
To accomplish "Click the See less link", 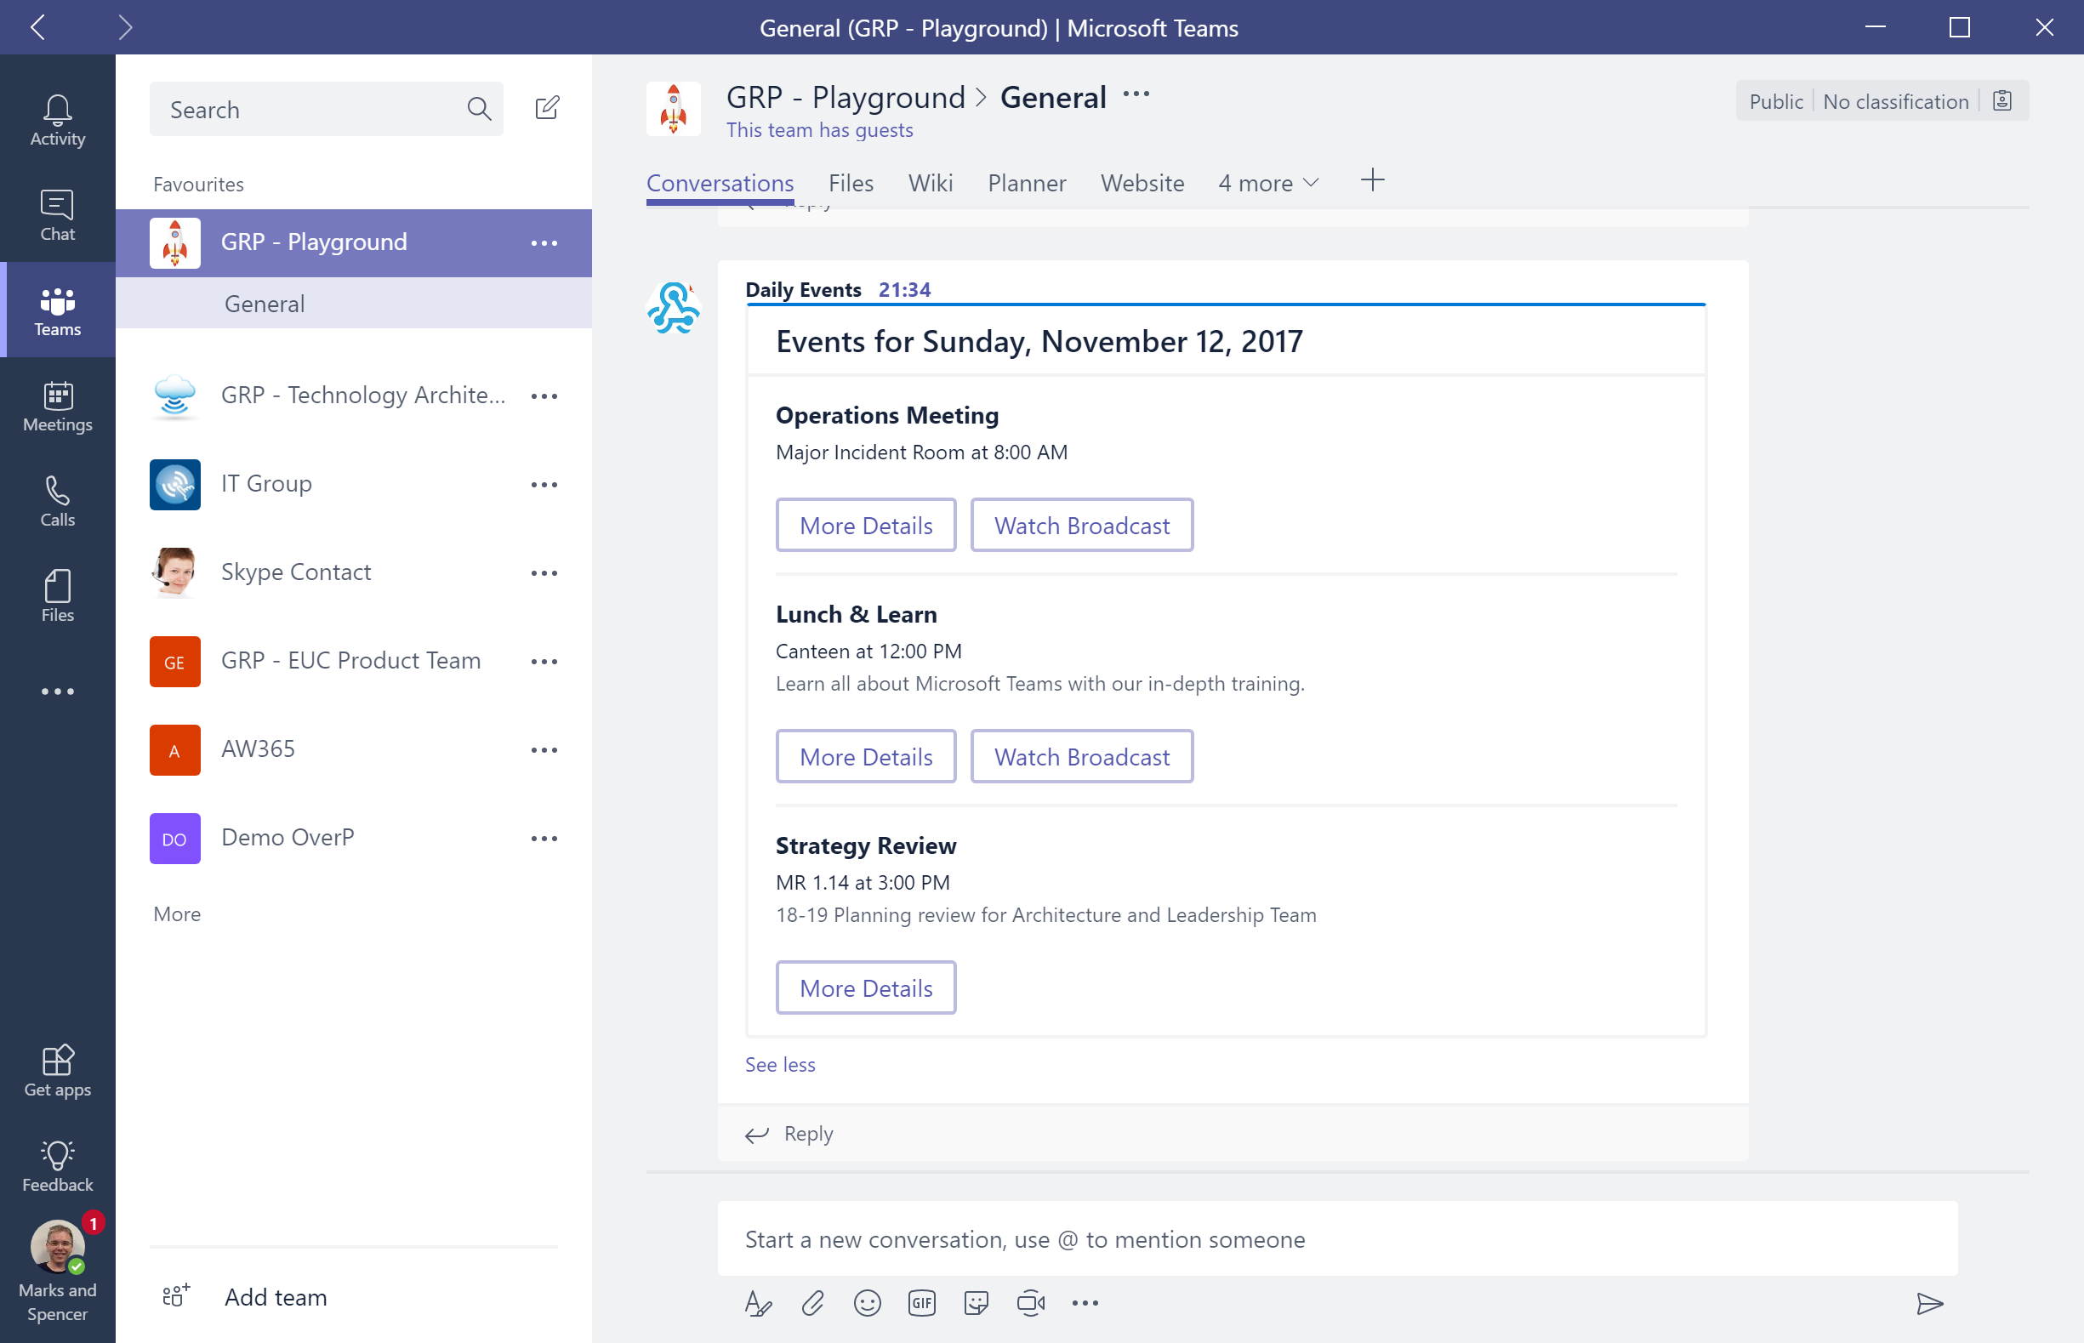I will tap(779, 1064).
